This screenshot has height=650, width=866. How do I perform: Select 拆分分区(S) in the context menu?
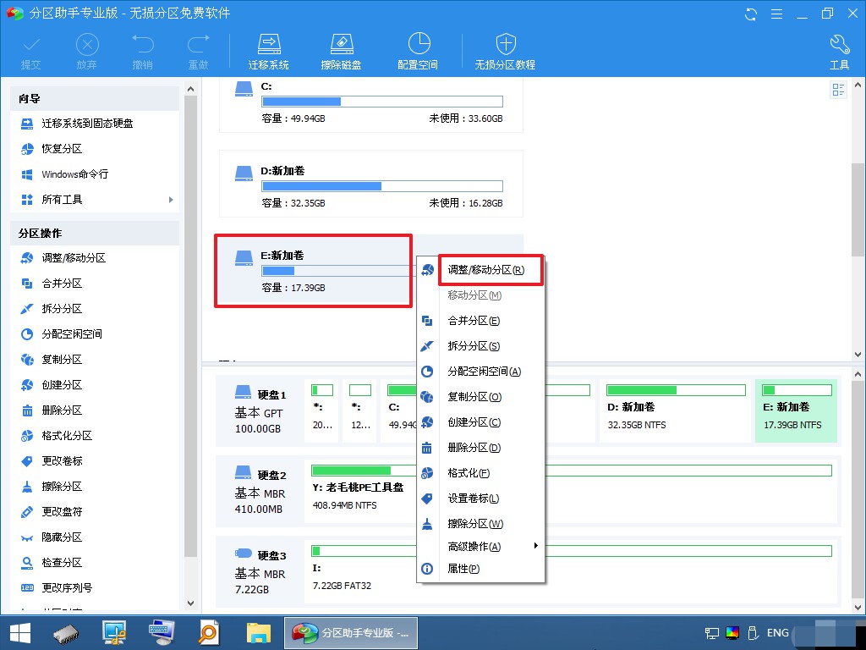480,346
